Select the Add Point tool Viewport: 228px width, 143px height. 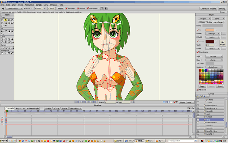(x=2, y=23)
